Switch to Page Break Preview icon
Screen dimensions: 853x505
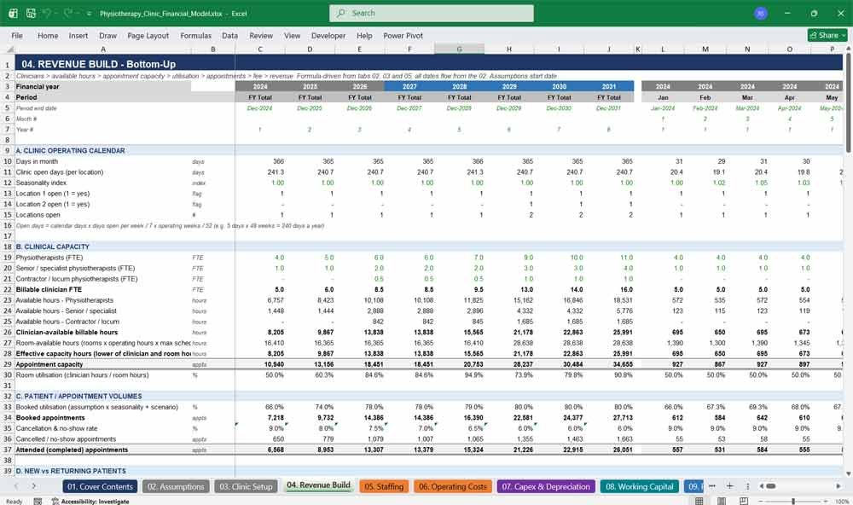tap(744, 502)
